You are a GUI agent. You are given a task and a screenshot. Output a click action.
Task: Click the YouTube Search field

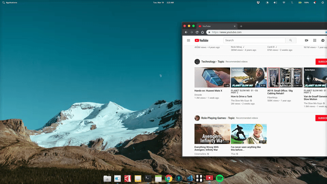254,41
